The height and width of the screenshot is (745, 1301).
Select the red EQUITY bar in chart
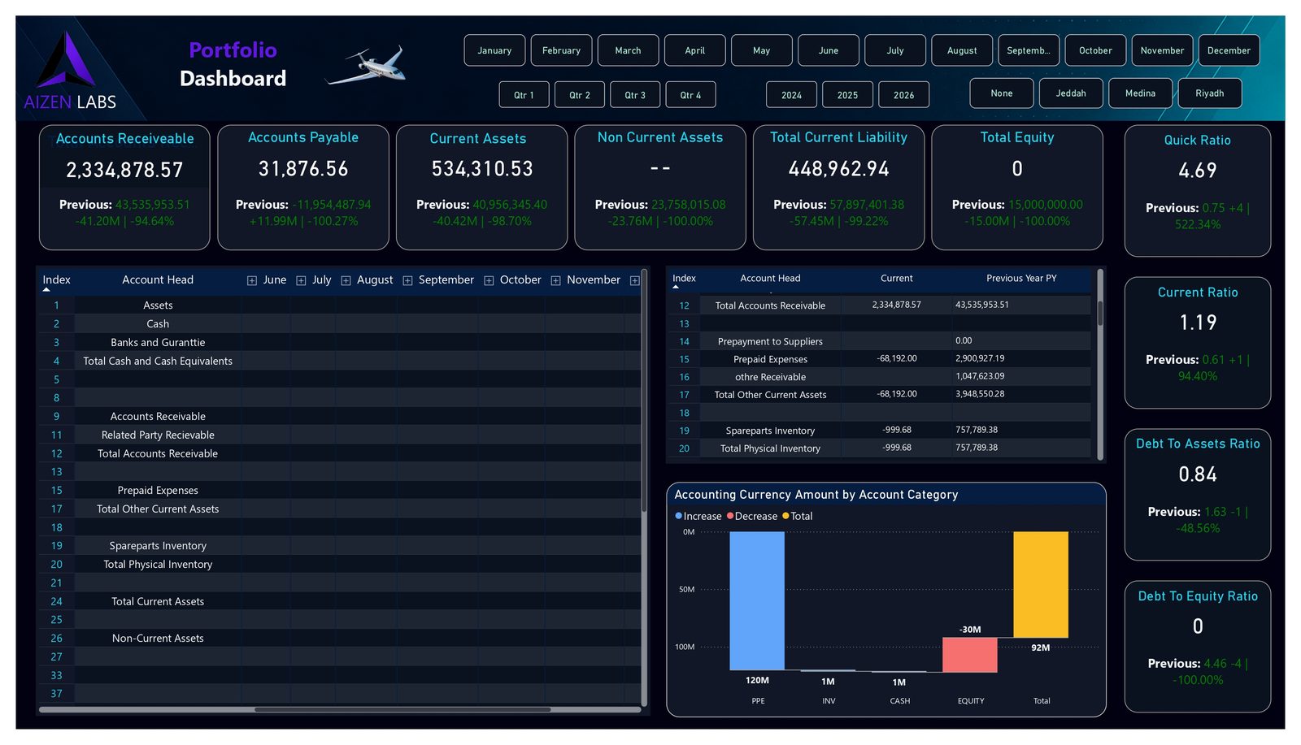pyautogui.click(x=969, y=655)
